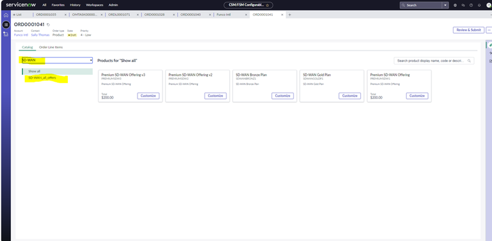This screenshot has width=492, height=241.
Task: Switch to the Order Line Items tab
Action: [51, 47]
